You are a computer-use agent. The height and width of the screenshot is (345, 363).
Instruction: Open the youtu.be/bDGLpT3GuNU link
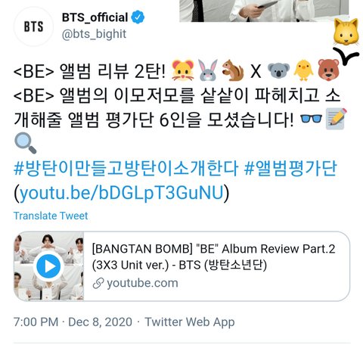pos(122,193)
